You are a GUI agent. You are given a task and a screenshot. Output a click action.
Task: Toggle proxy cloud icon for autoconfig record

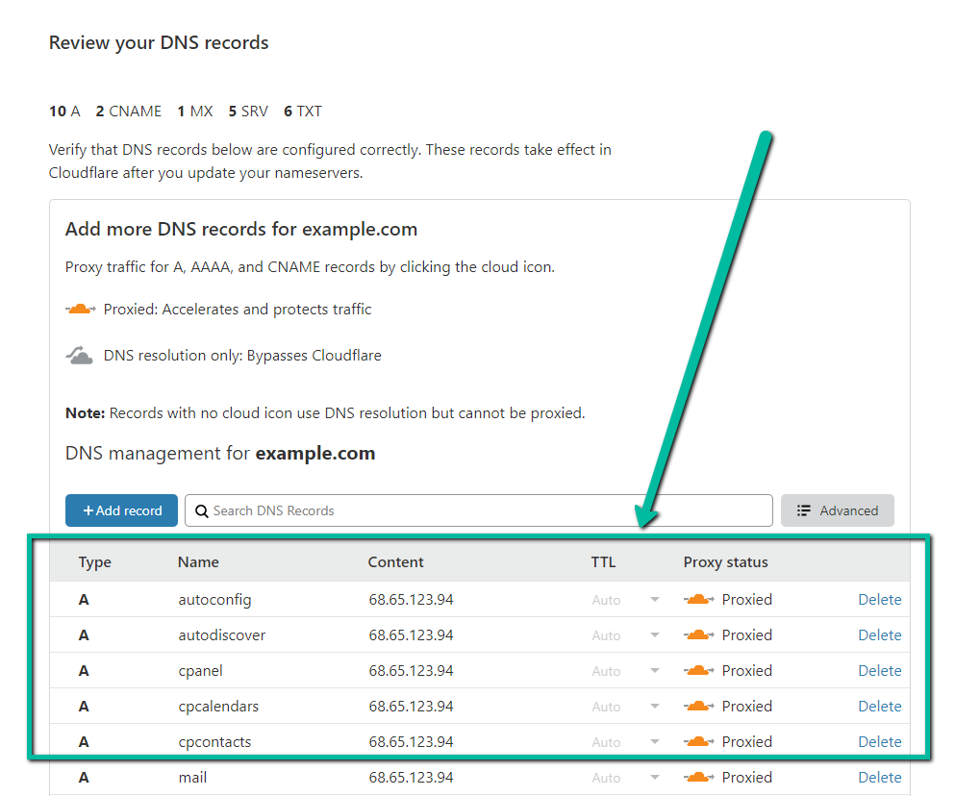tap(698, 599)
